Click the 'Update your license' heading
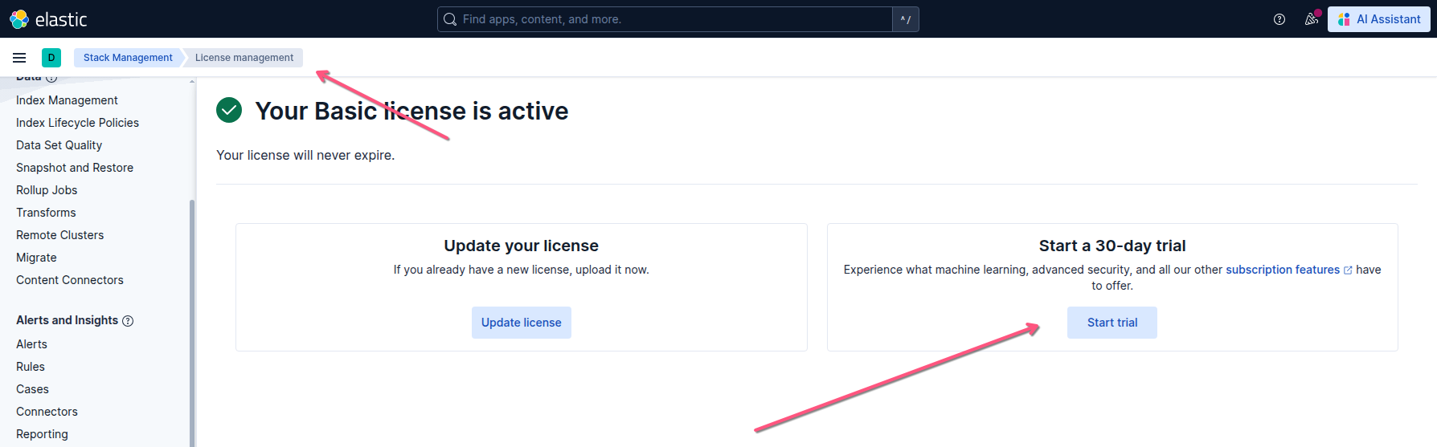Image resolution: width=1437 pixels, height=447 pixels. point(521,246)
